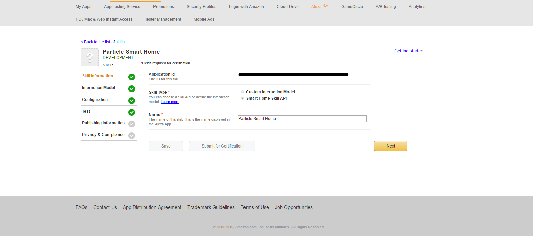This screenshot has width=533, height=236.
Task: Click green checkmark beside Test
Action: coord(132,112)
